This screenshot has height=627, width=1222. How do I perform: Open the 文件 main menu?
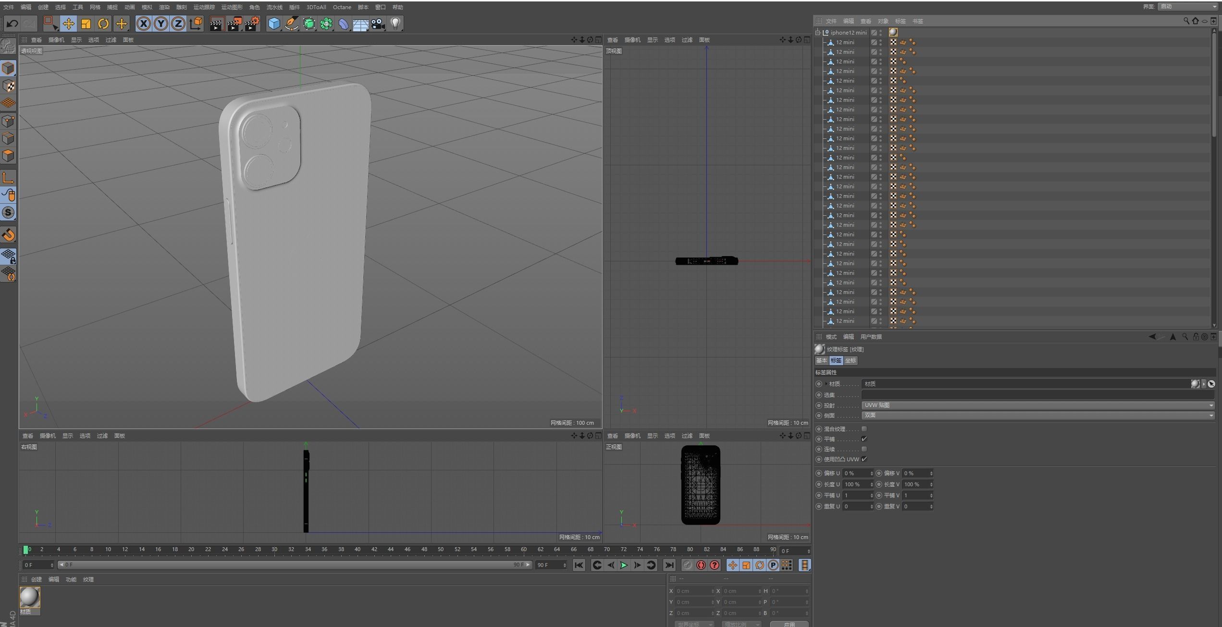(9, 7)
